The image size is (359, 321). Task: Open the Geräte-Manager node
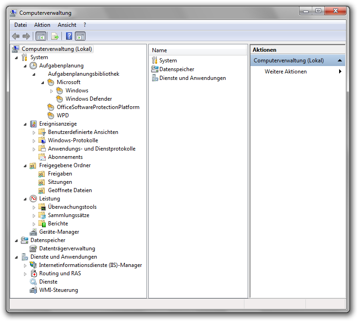pos(59,232)
